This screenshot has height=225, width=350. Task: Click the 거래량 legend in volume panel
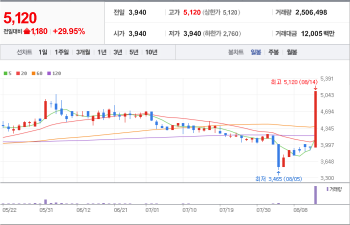334,189
